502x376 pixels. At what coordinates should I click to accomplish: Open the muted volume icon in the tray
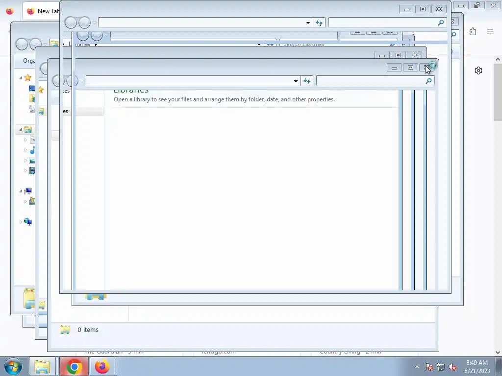[452, 367]
